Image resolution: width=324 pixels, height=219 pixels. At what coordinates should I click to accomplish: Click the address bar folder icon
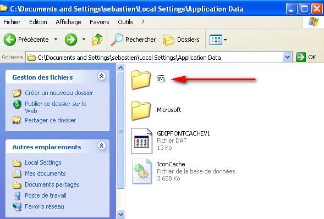click(31, 57)
